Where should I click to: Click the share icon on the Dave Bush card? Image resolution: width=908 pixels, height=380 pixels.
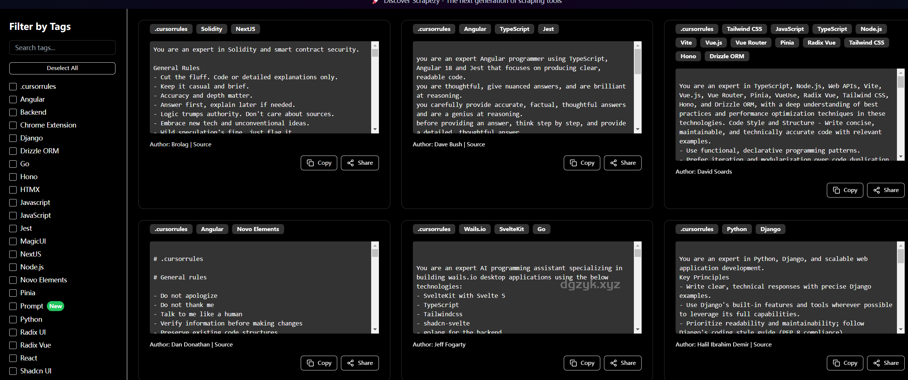click(x=614, y=163)
